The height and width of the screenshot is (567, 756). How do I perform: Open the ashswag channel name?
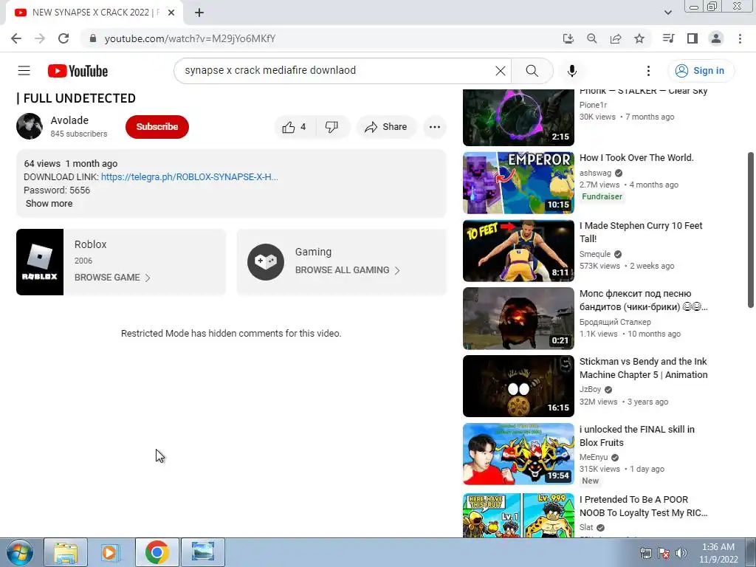point(596,173)
